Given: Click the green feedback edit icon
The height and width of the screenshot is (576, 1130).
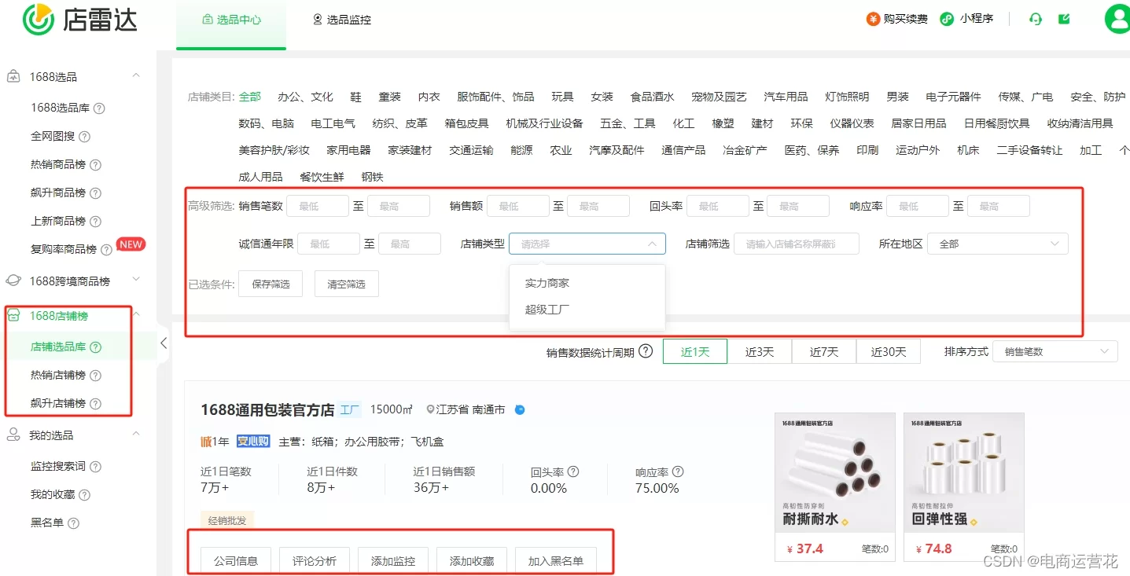Looking at the screenshot, I should (x=1064, y=19).
